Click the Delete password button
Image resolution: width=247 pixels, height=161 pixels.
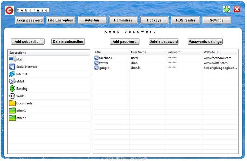tap(164, 41)
